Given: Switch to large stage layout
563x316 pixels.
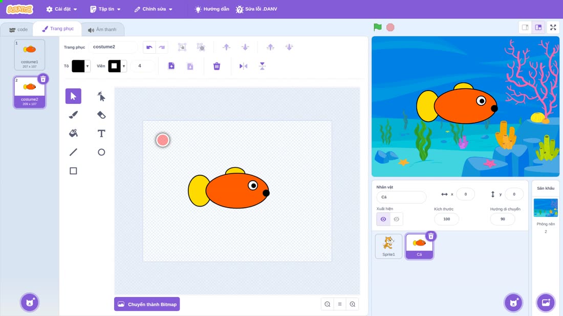Looking at the screenshot, I should (x=538, y=27).
